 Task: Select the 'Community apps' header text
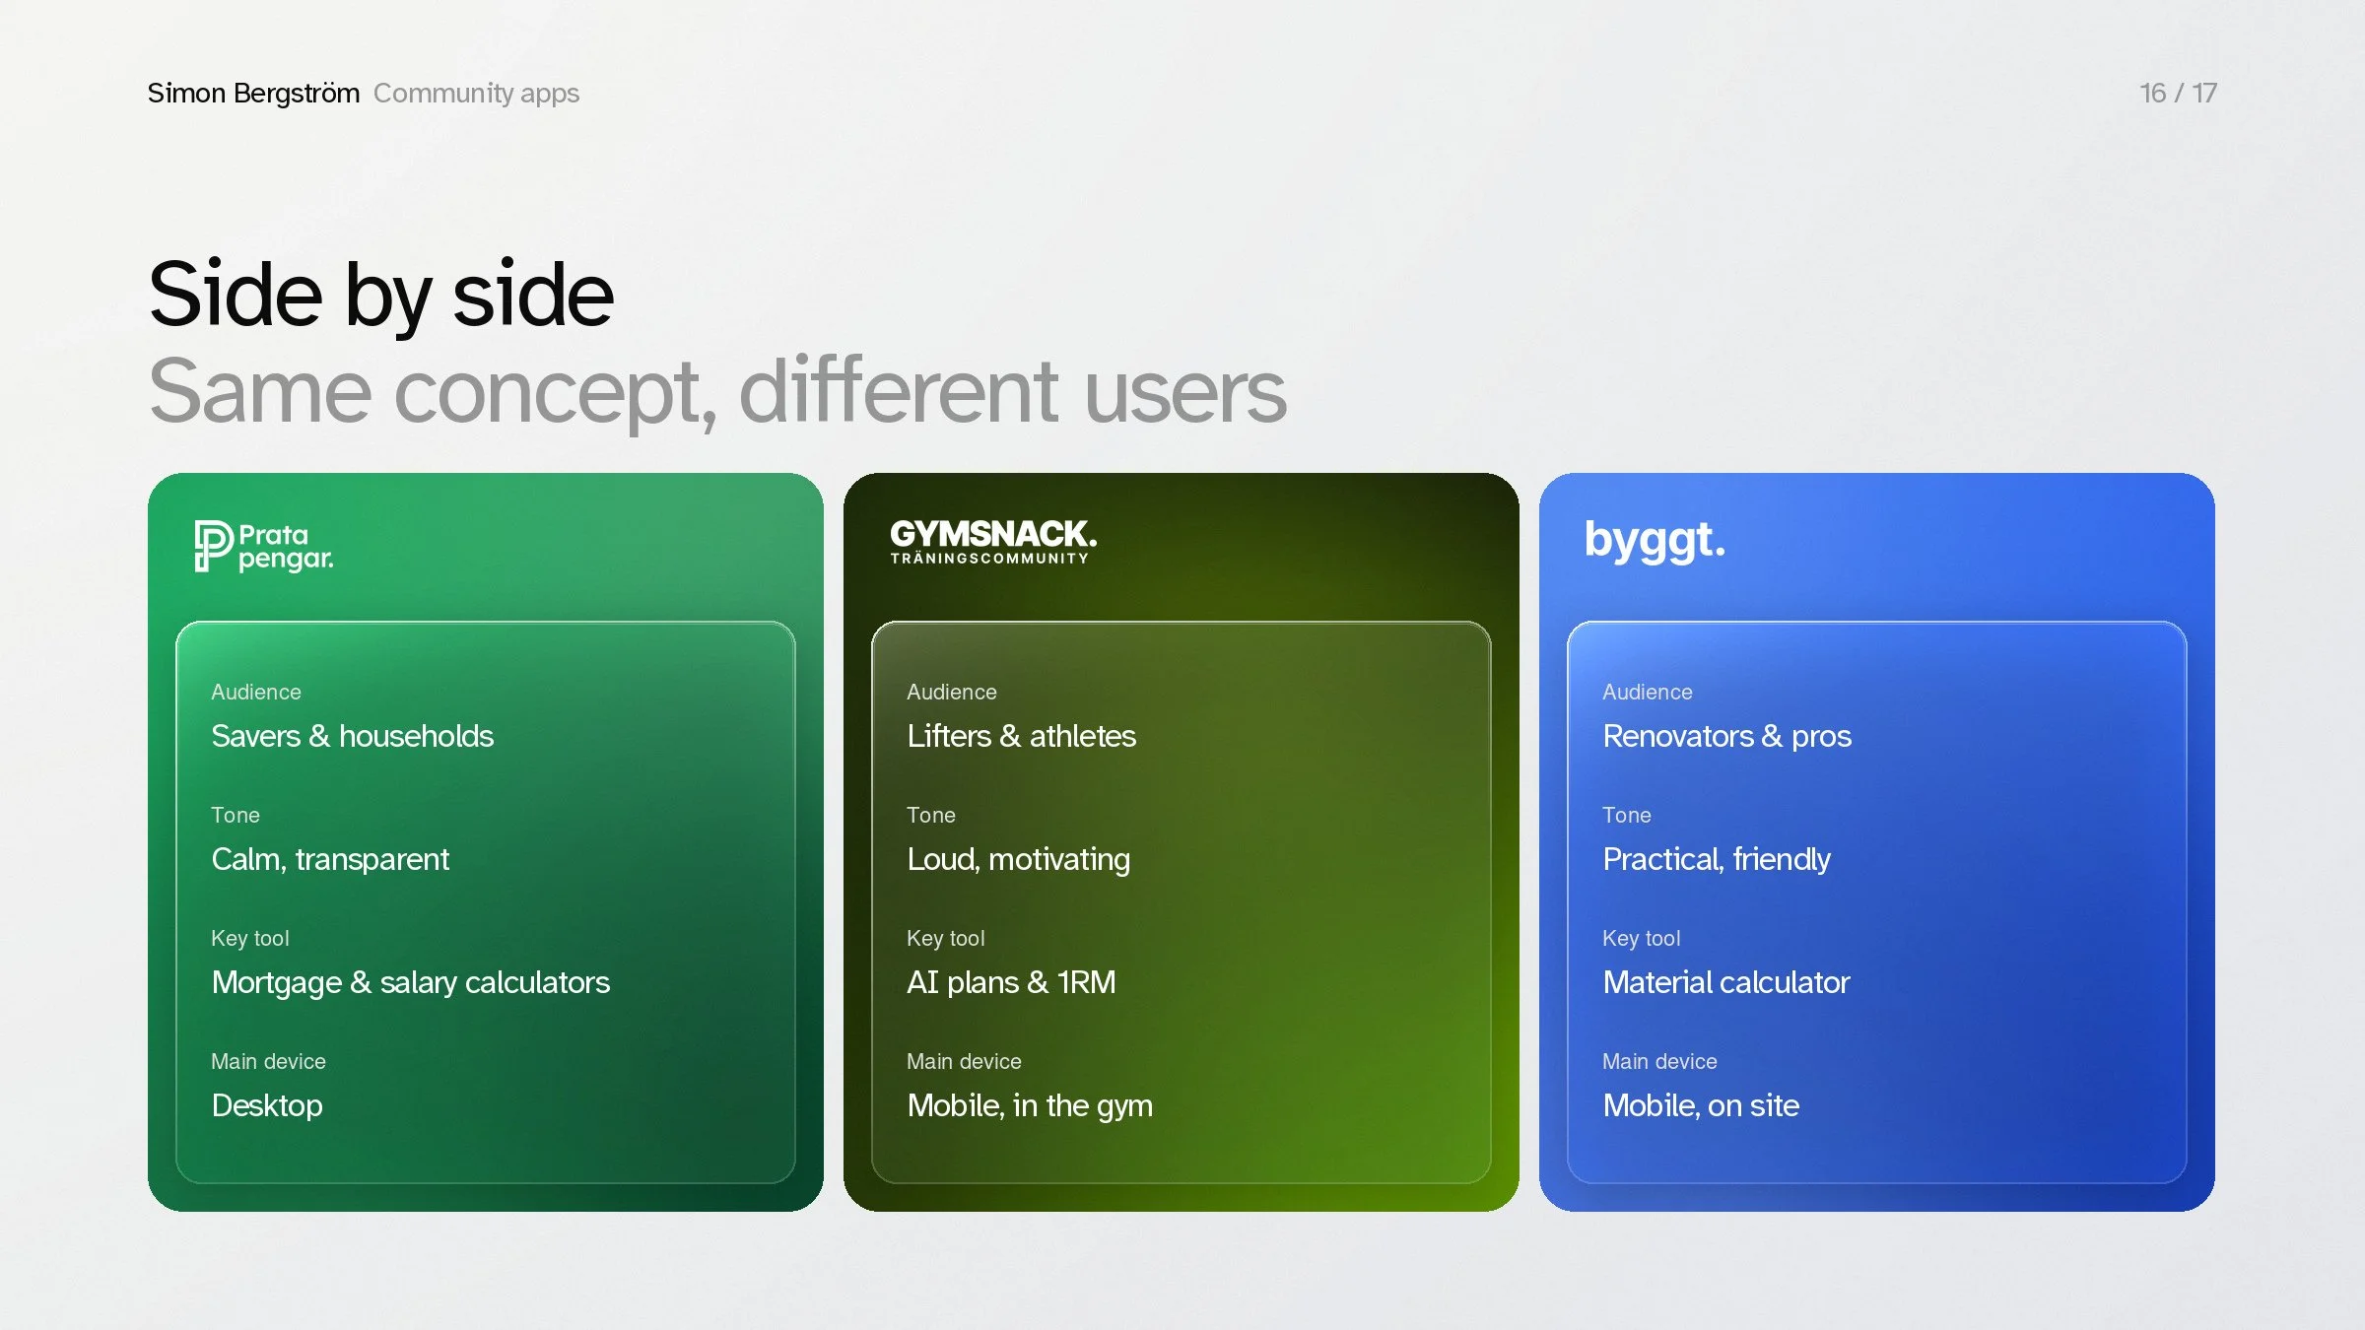coord(476,94)
